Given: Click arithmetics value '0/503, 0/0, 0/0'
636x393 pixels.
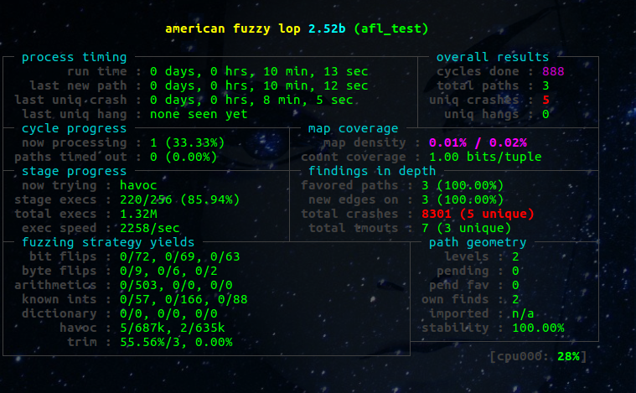Looking at the screenshot, I should point(176,285).
